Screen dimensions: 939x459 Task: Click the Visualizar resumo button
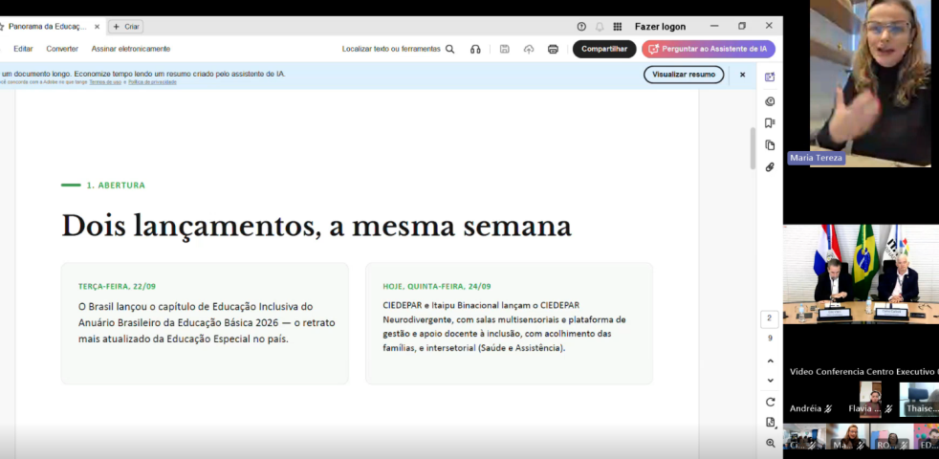[x=684, y=75]
